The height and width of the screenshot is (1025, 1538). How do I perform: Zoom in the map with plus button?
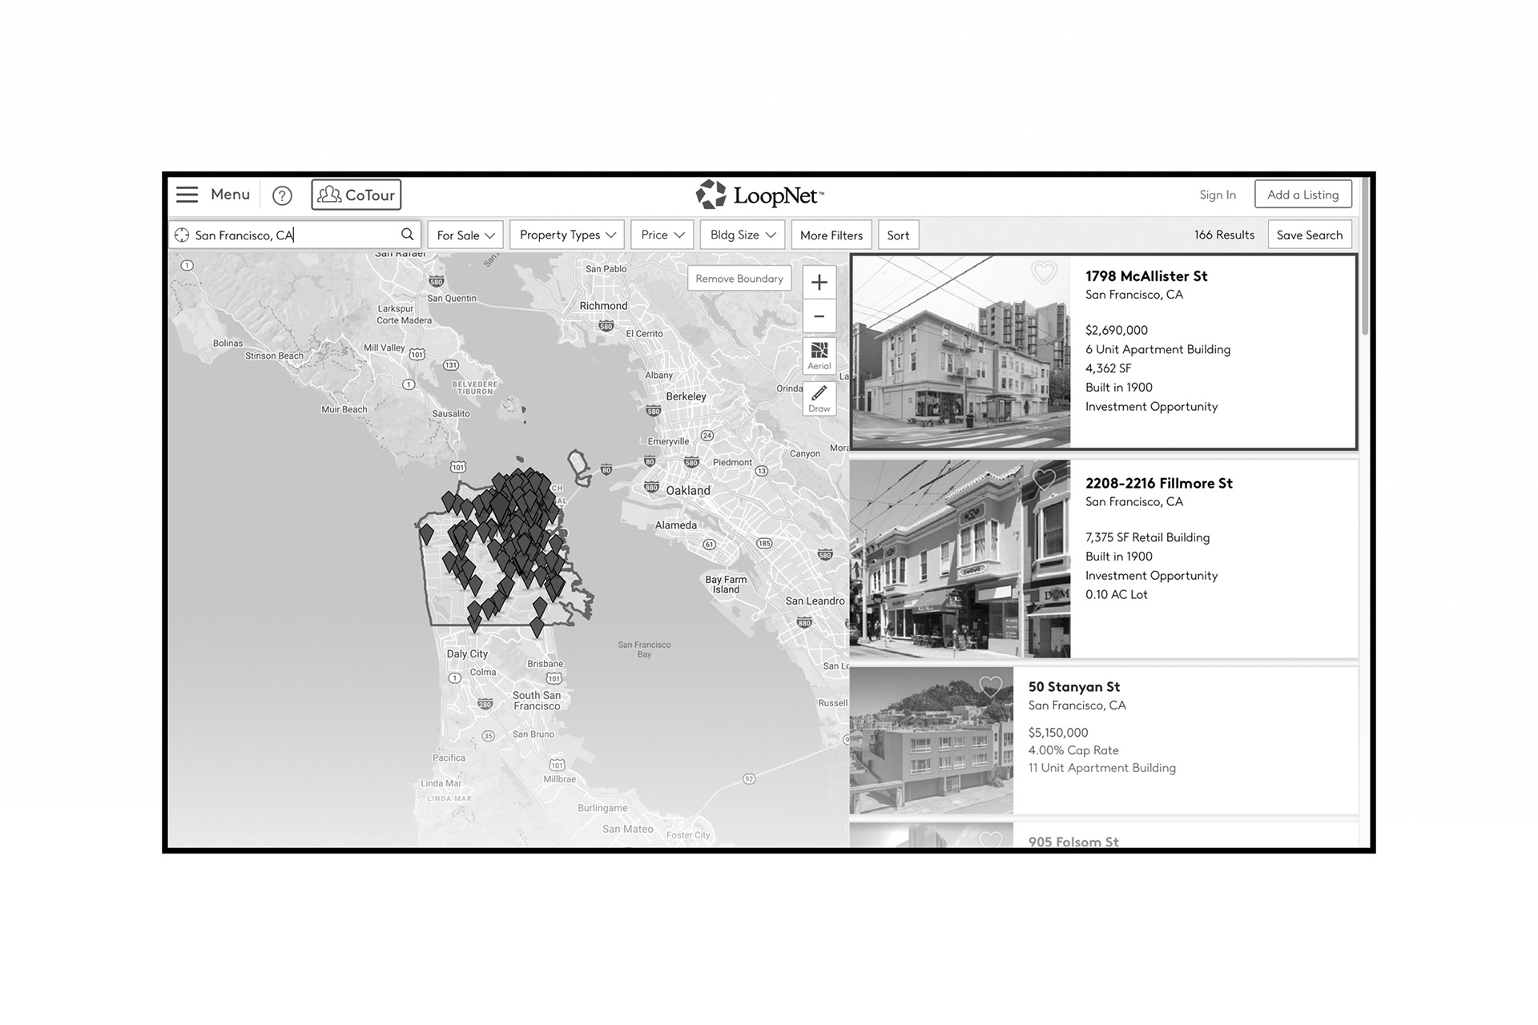[819, 283]
